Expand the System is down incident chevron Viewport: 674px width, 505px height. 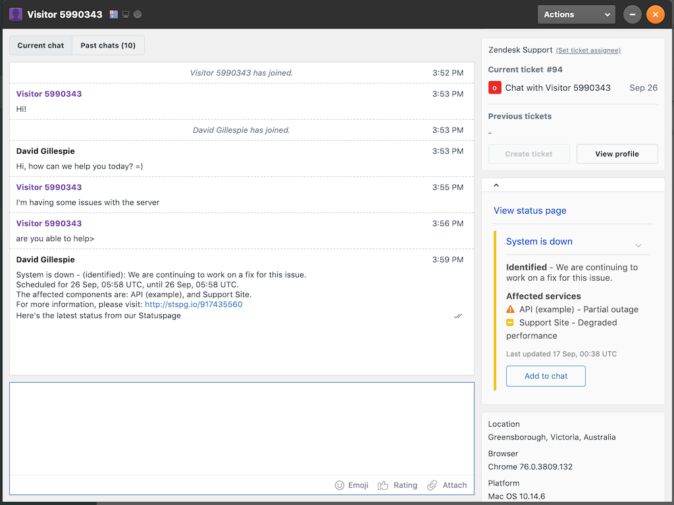tap(638, 245)
